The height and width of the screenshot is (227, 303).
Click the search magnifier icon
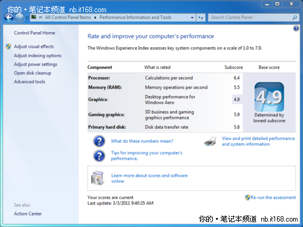click(x=295, y=18)
